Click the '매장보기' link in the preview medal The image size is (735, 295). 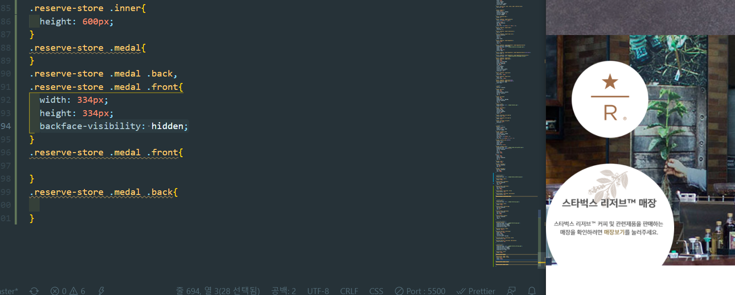[614, 232]
